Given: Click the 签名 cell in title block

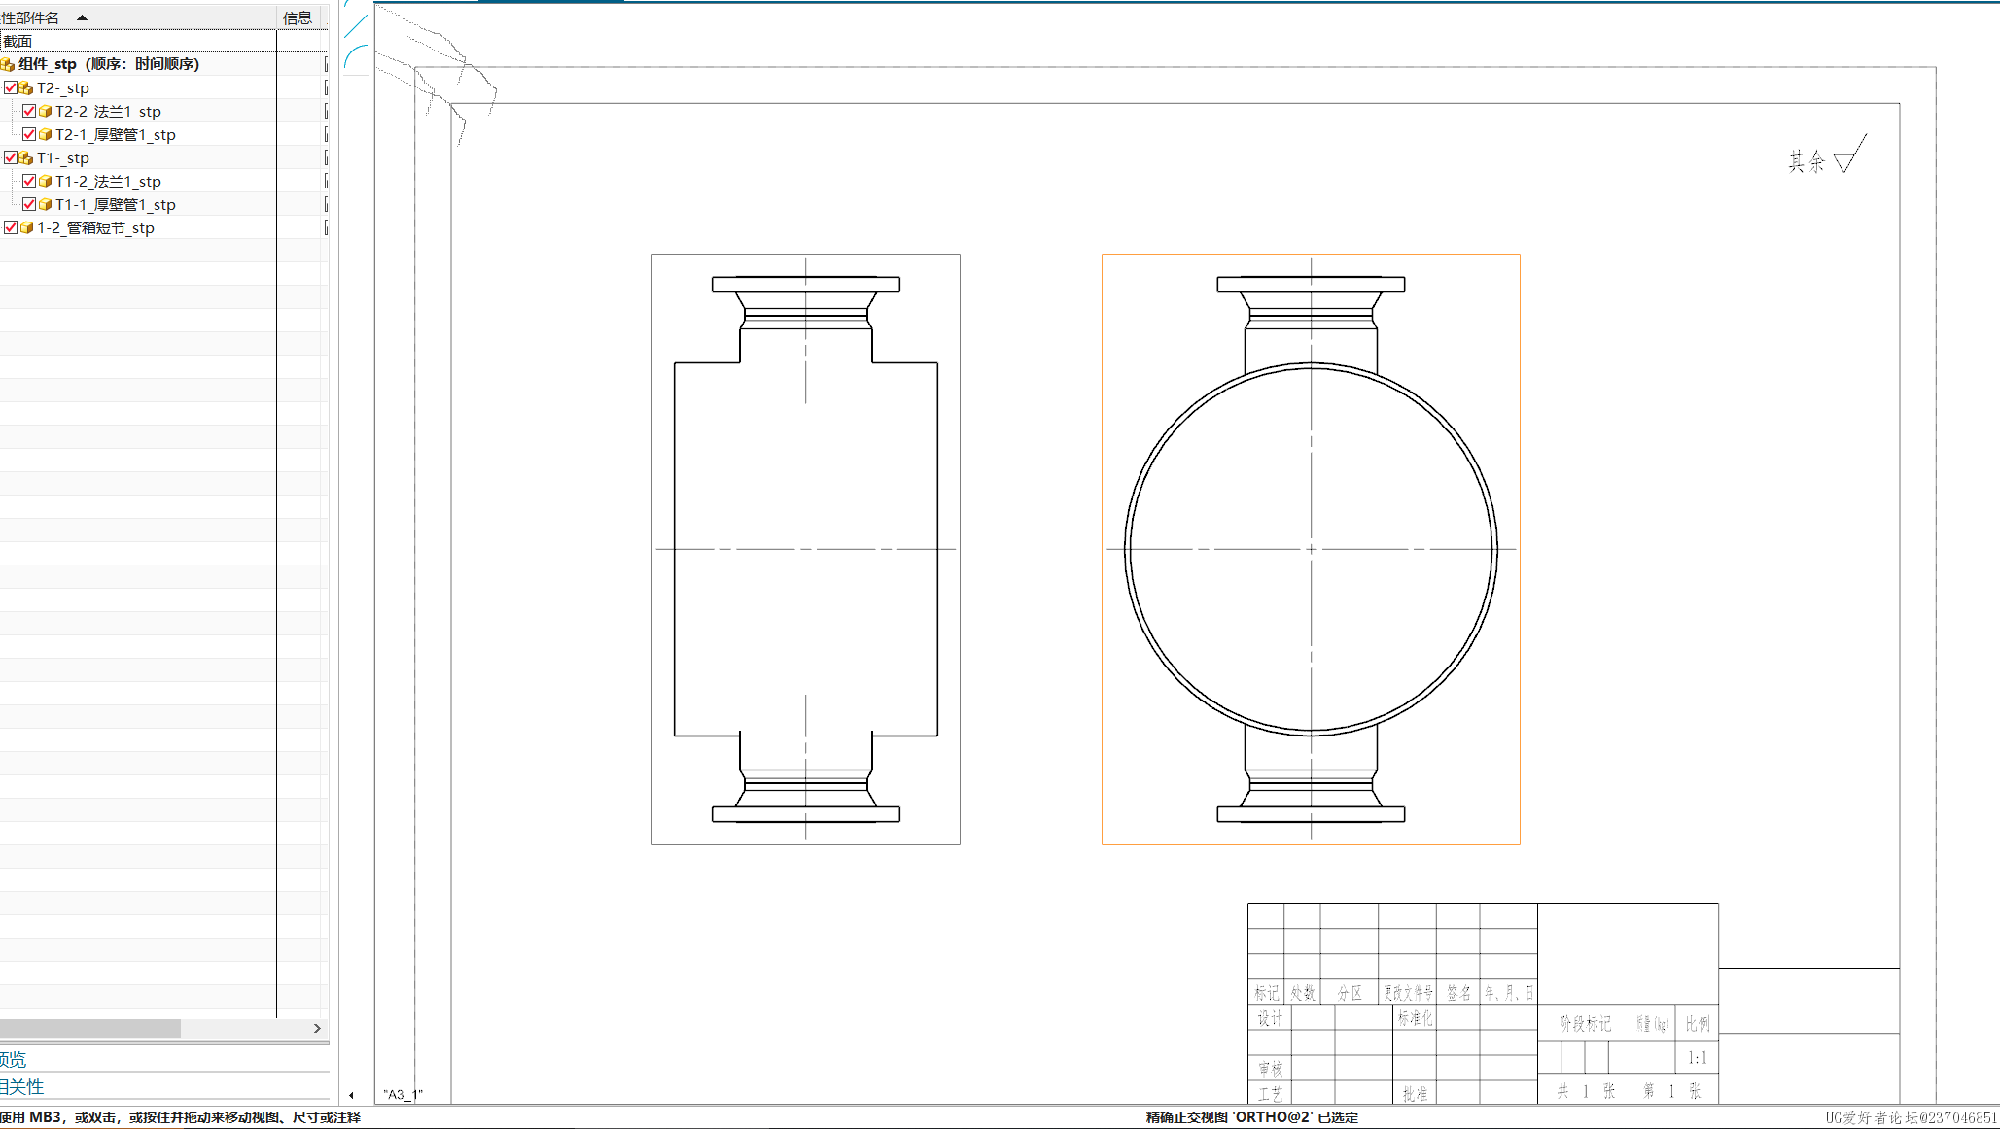Looking at the screenshot, I should click(1458, 993).
